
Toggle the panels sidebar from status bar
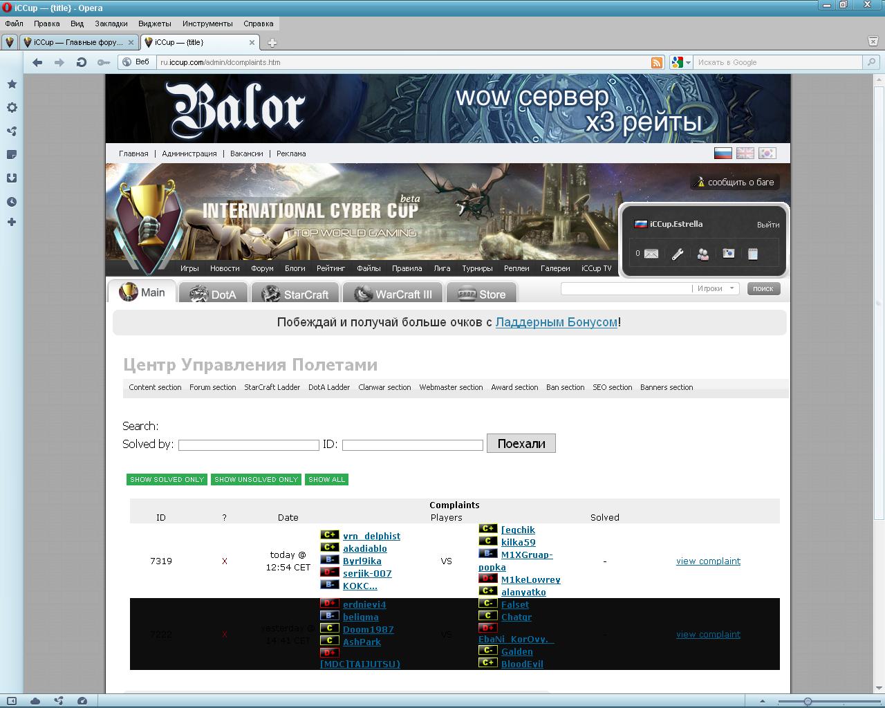click(x=12, y=701)
